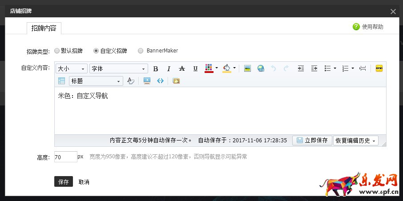Screen dimensions: 403x201
Task: Close the 店铺招牌 dialog
Action: click(393, 11)
